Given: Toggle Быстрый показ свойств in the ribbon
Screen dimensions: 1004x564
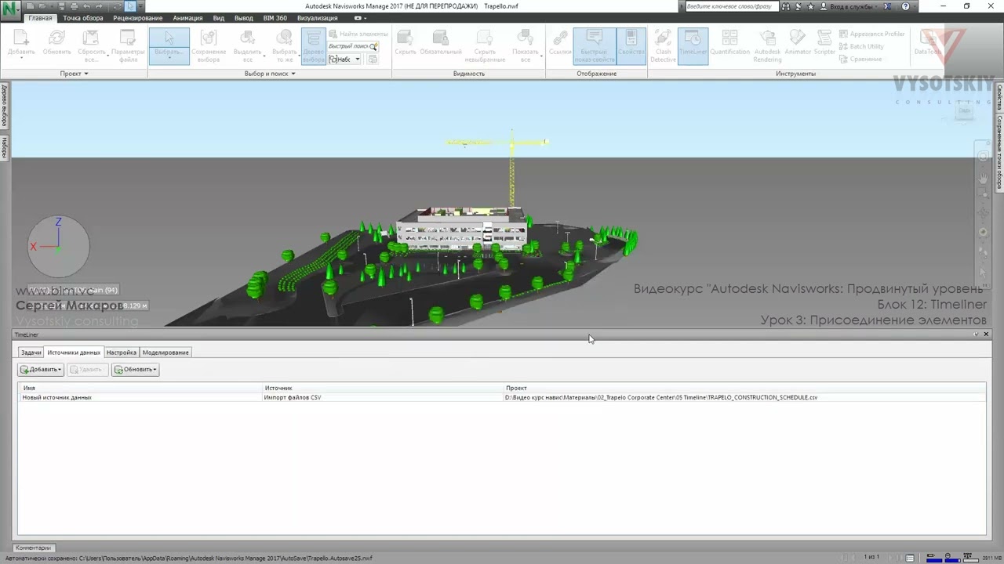Looking at the screenshot, I should coord(594,46).
